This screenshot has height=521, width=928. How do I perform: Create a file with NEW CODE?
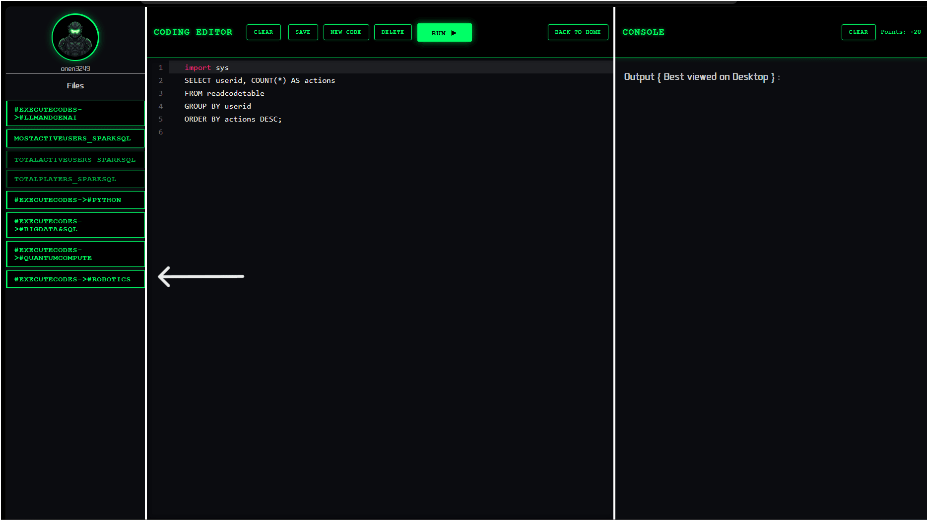346,32
